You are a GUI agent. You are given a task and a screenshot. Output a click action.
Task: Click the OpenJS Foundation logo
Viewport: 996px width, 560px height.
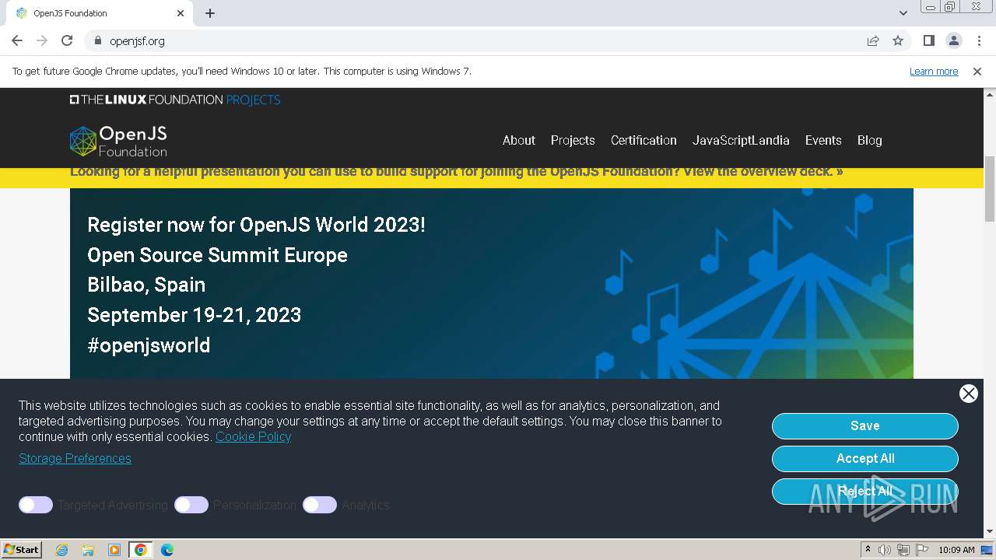tap(118, 141)
